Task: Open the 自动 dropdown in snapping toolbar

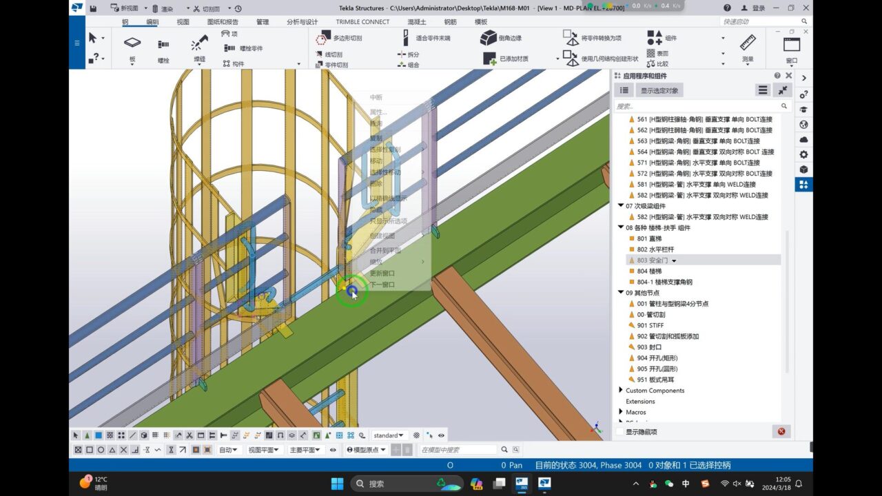Action: pyautogui.click(x=228, y=450)
